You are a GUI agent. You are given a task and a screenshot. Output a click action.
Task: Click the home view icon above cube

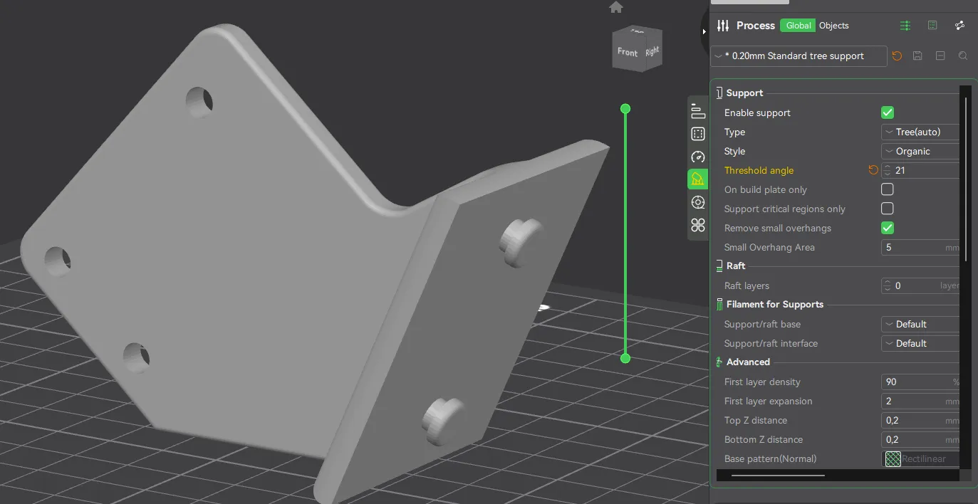point(616,7)
